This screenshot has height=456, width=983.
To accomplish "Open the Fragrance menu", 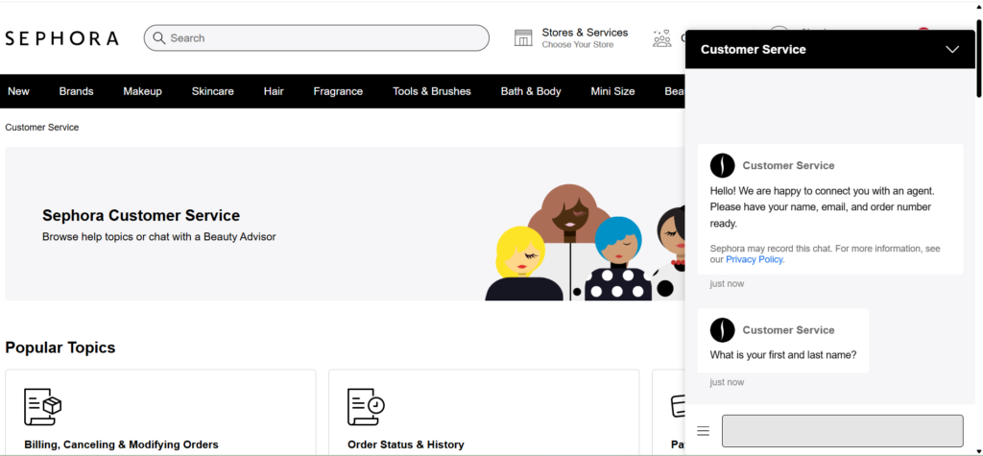I will [x=338, y=91].
